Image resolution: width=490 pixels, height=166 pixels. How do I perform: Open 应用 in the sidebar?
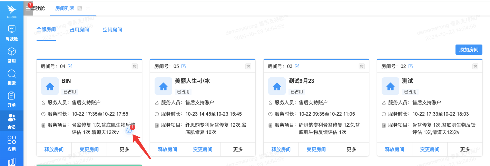12,144
